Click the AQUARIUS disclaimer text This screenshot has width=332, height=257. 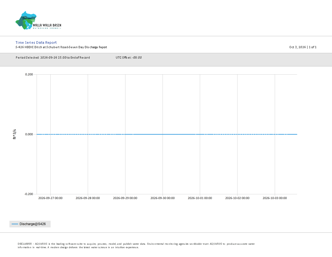(x=136, y=246)
